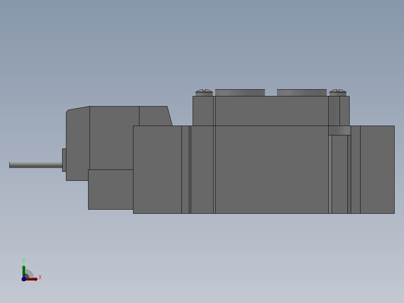
Task: Select the left raised pad on the top cover
Action: pos(240,93)
